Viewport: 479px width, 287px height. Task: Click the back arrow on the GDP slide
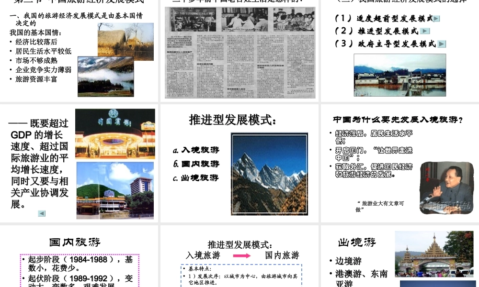42,213
